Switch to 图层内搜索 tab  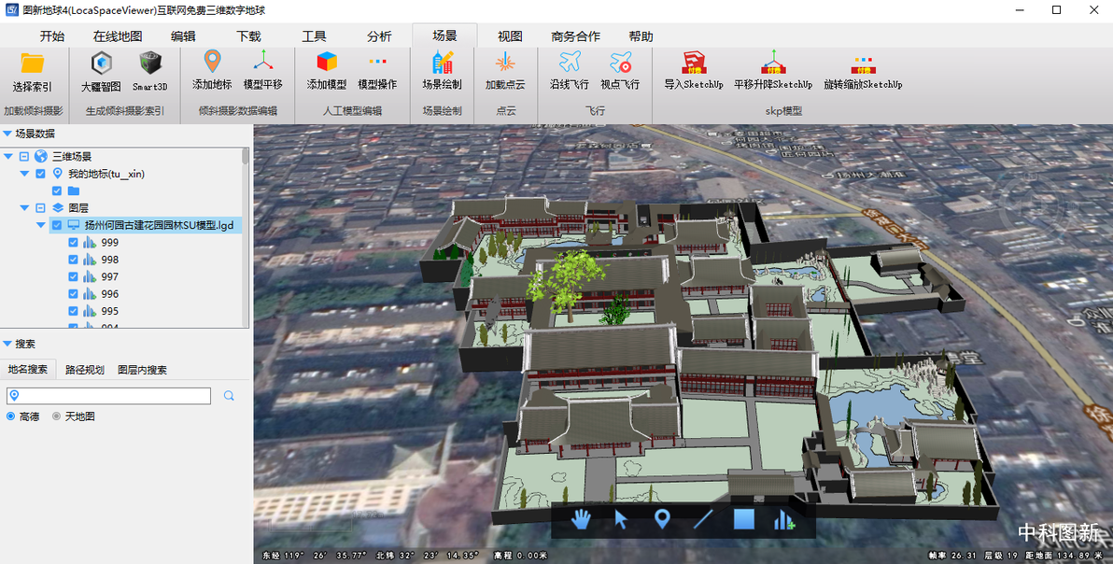click(x=142, y=370)
